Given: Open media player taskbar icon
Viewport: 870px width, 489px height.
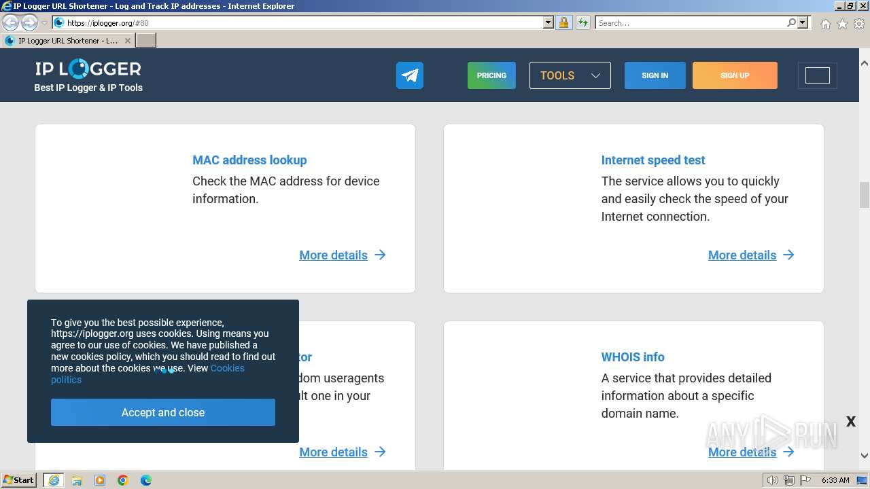Looking at the screenshot, I should pyautogui.click(x=100, y=480).
